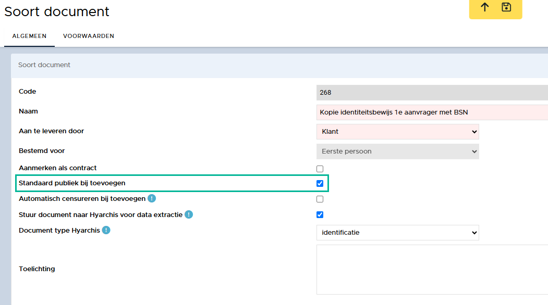Expand the Bestemd voor dropdown
This screenshot has height=305, width=548.
click(x=397, y=151)
